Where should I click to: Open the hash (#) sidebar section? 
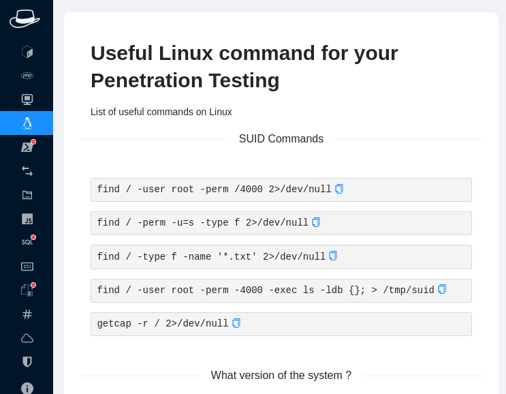27,314
